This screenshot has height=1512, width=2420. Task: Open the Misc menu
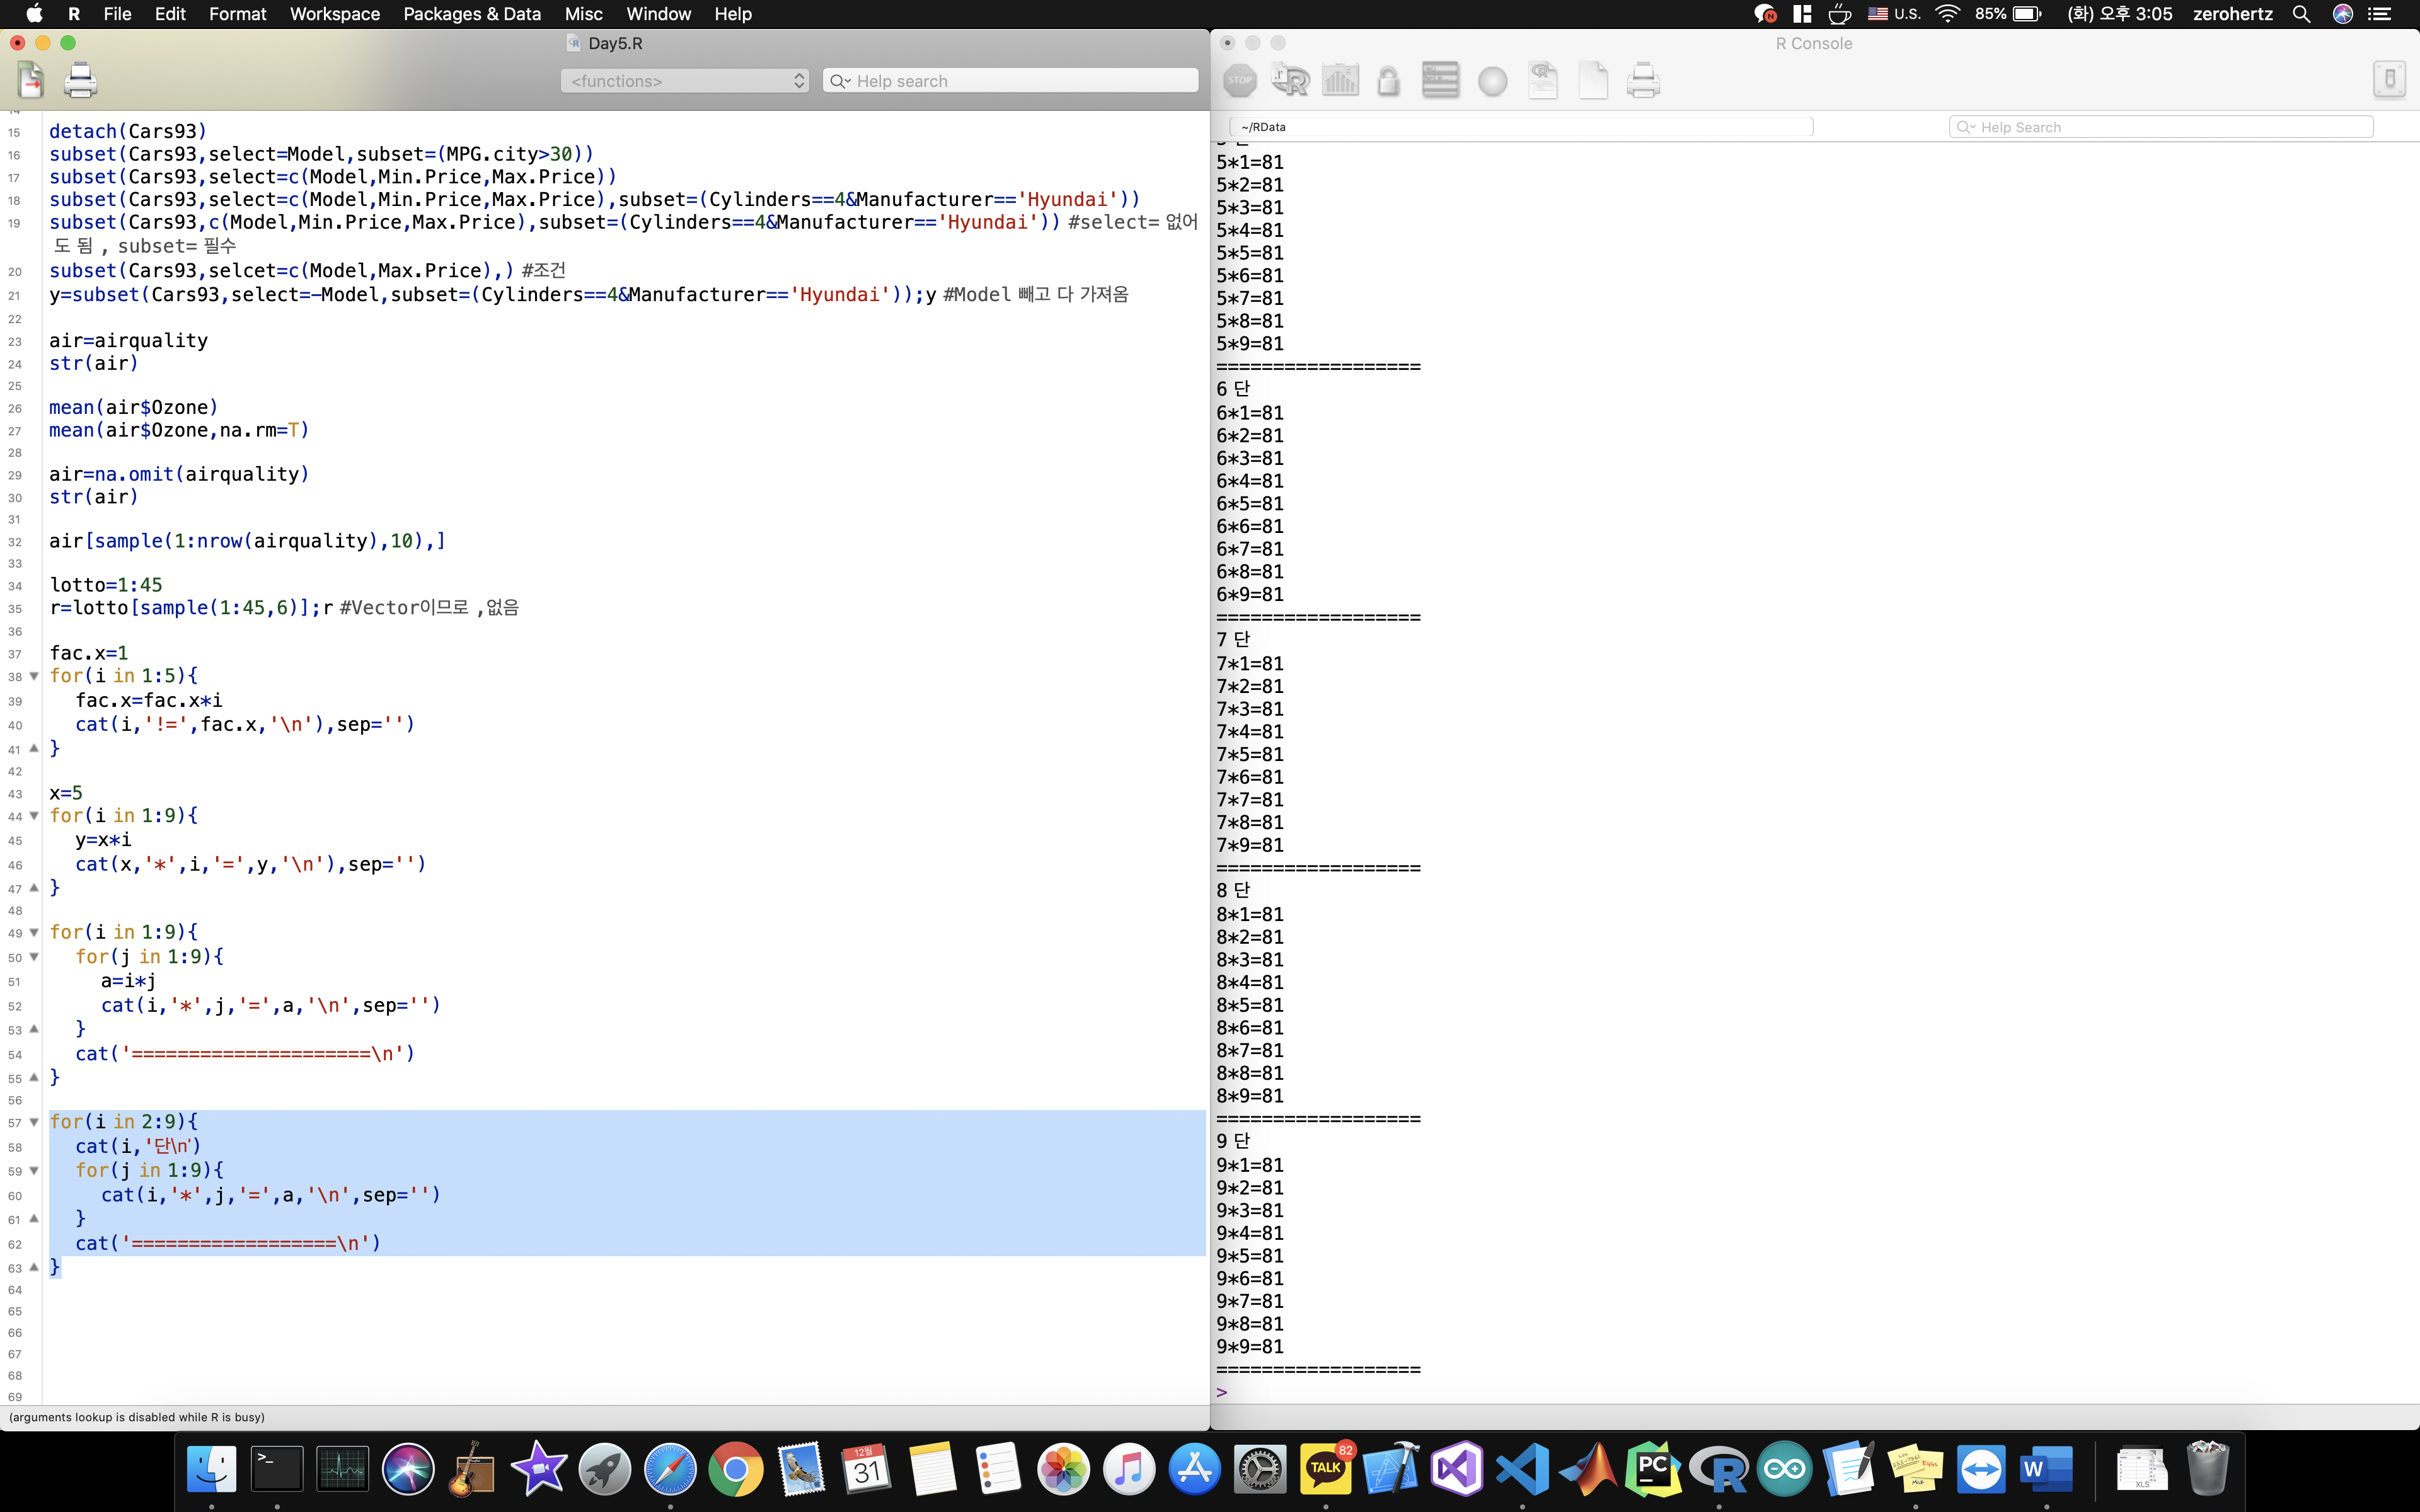[584, 14]
